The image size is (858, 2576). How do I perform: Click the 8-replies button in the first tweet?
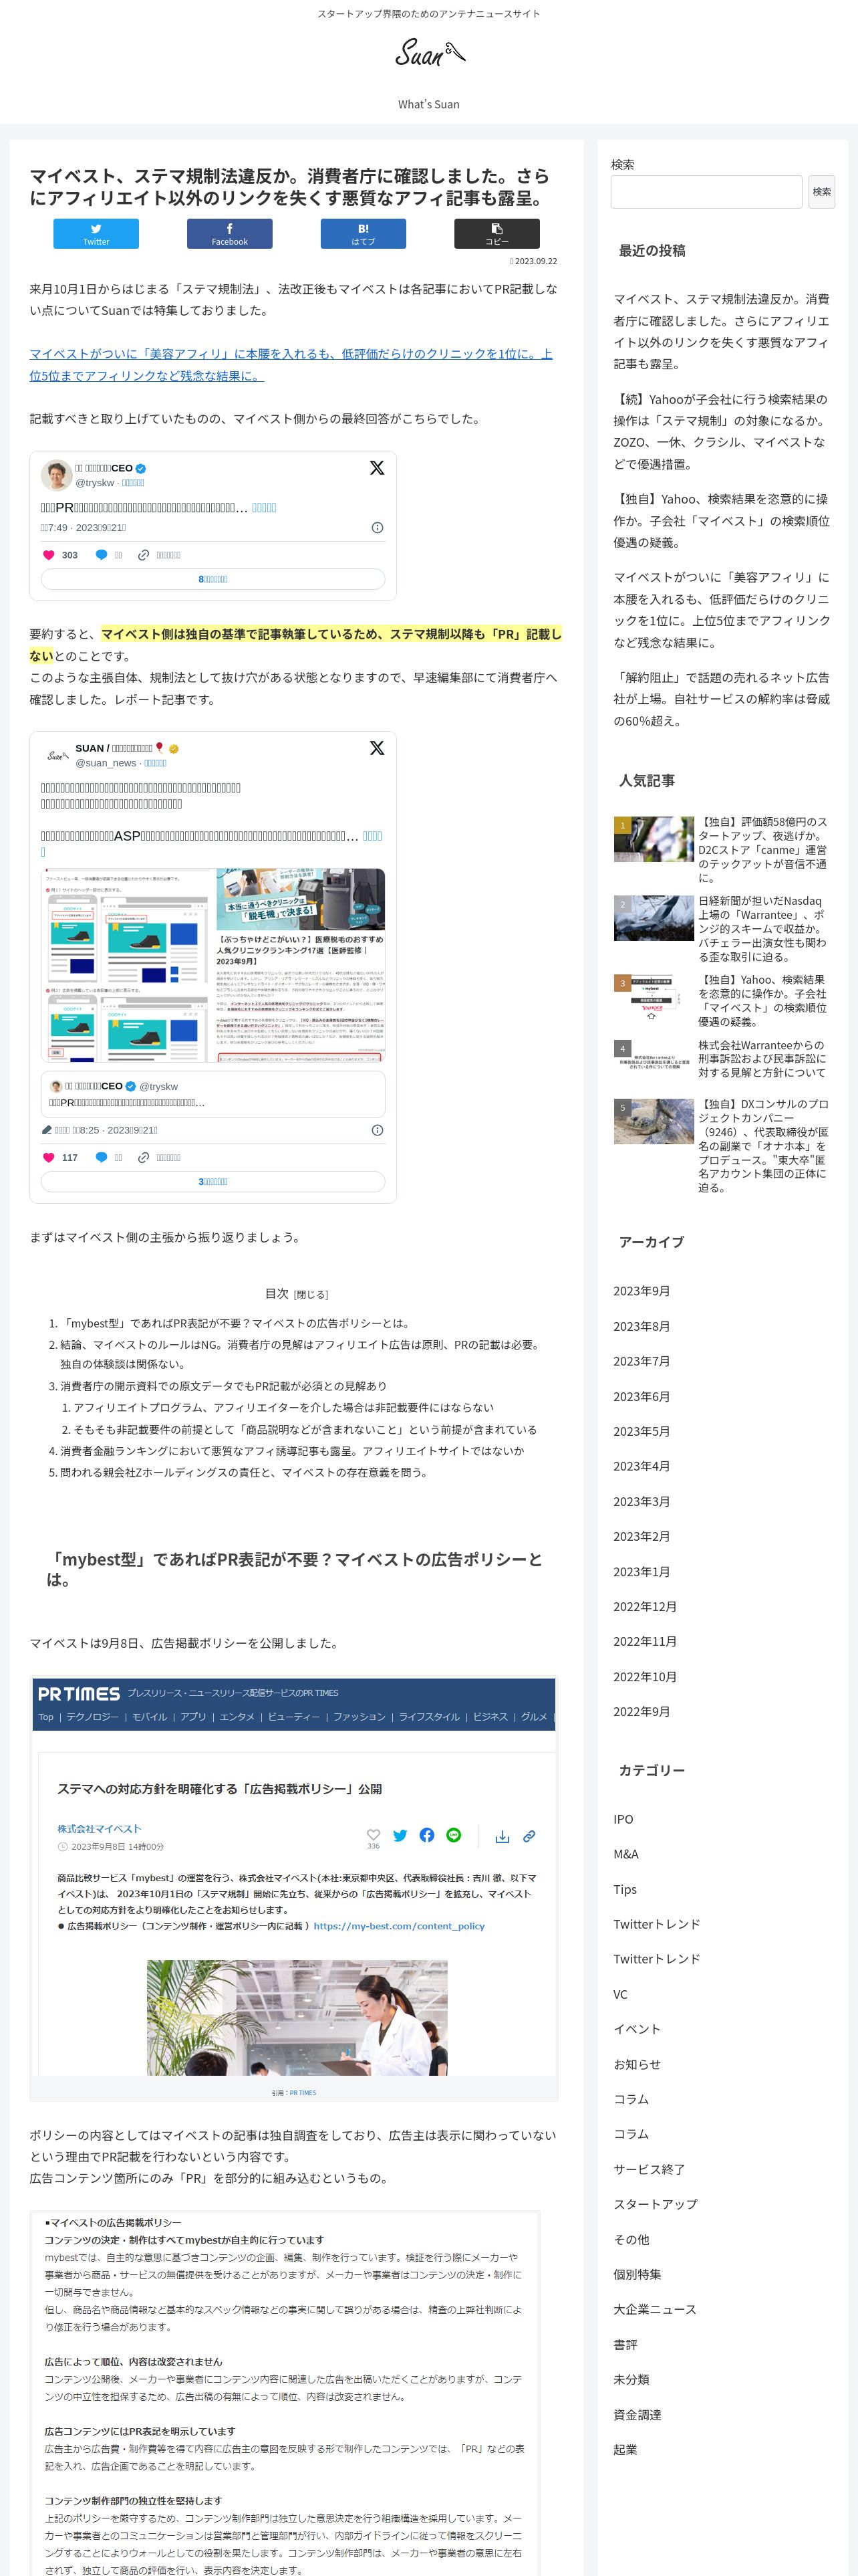point(212,579)
